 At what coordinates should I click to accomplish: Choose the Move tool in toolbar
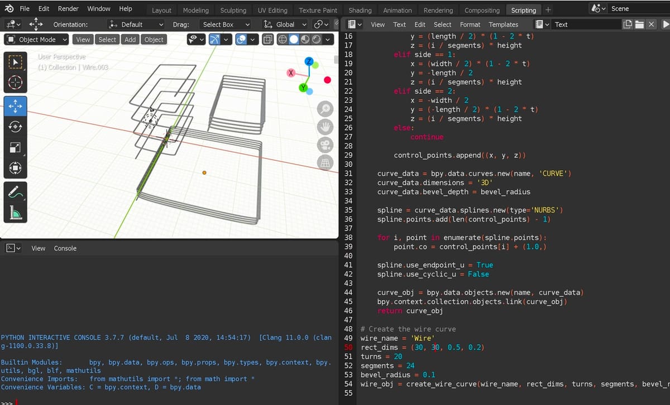coord(15,106)
